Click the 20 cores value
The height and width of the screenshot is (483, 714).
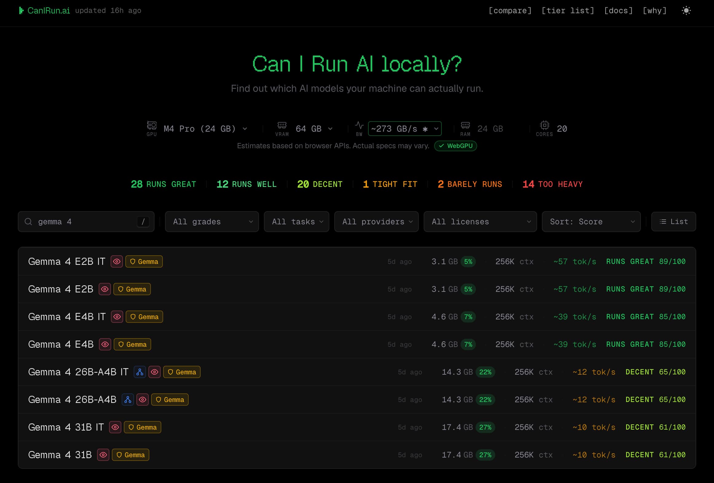tap(562, 129)
